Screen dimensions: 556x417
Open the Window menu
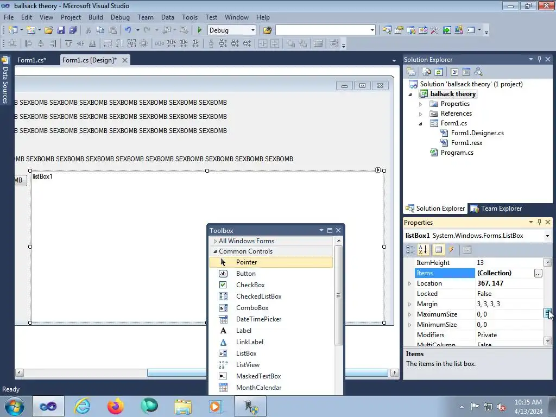237,17
